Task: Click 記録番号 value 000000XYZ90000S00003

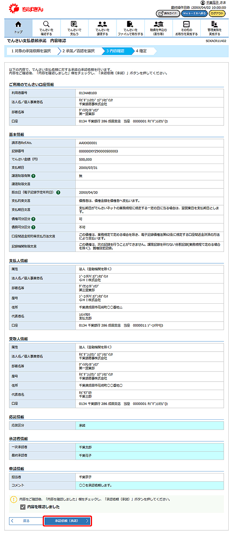Action: pos(98,151)
